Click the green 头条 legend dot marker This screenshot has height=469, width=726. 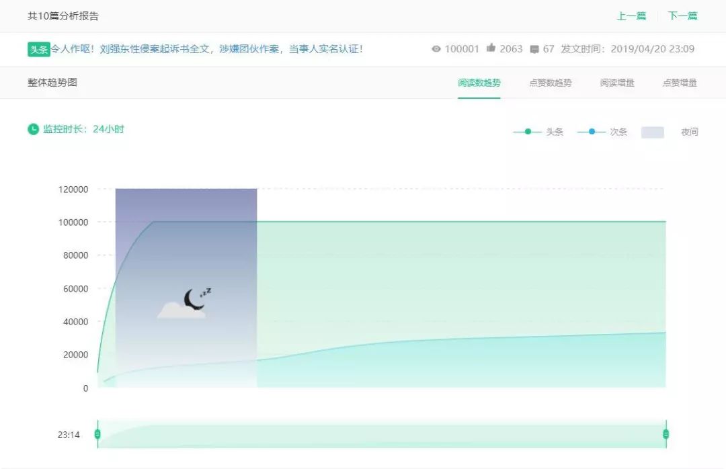tap(528, 132)
